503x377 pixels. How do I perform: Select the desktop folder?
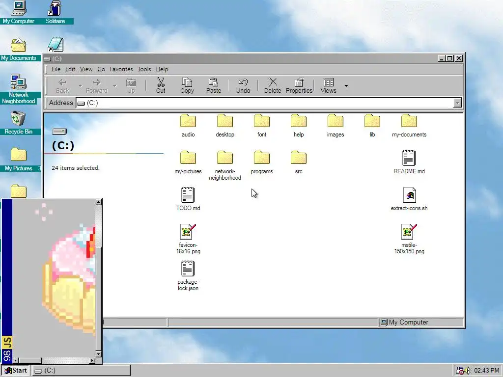click(x=225, y=126)
